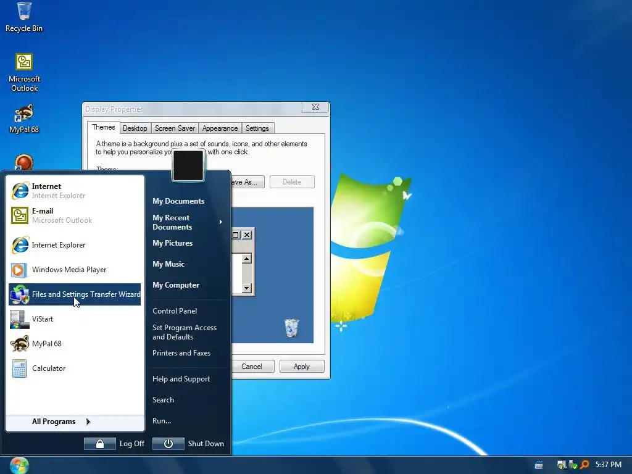Click the scroll up arrow in the preview window
Screen dimensions: 632x474
tap(247, 259)
